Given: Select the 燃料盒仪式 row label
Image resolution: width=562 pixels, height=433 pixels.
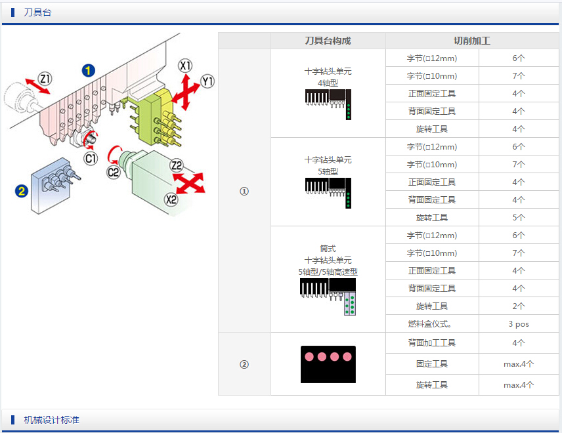Looking at the screenshot, I should tap(432, 323).
